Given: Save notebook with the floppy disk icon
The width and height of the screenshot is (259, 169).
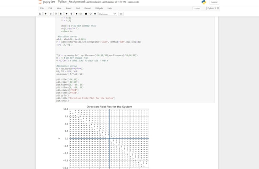Looking at the screenshot, I should pos(40,14).
